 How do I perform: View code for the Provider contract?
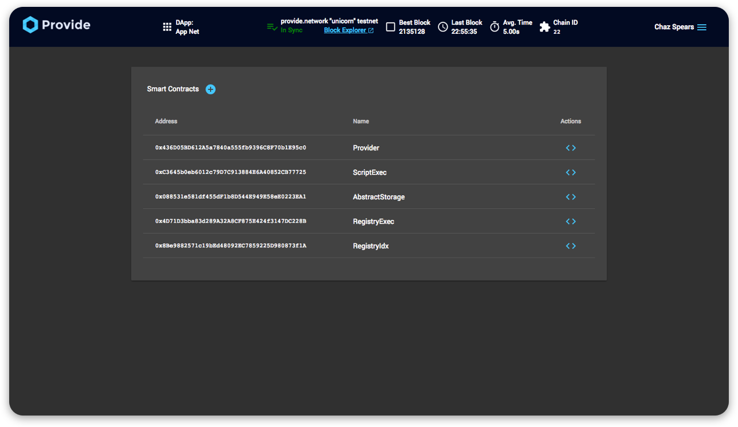[x=570, y=148]
